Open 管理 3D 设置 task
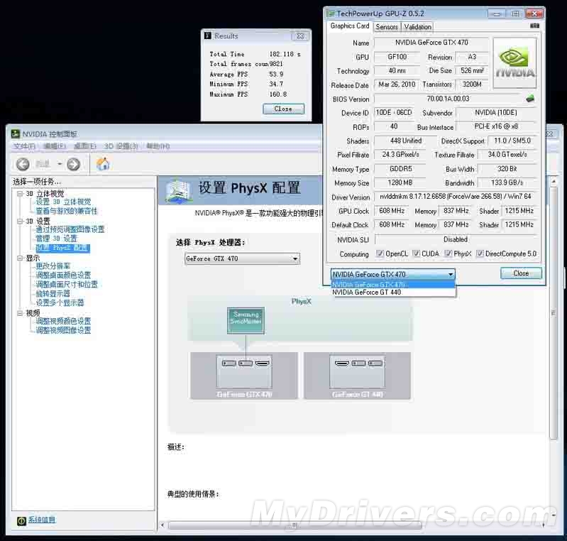 pos(56,239)
